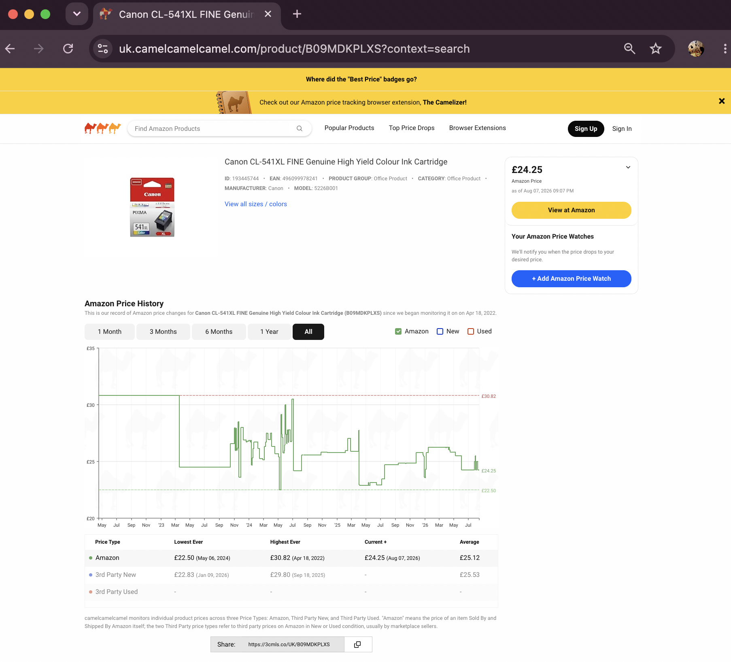The height and width of the screenshot is (662, 731).
Task: Click the £30.82 highest price label on chart
Action: (489, 396)
